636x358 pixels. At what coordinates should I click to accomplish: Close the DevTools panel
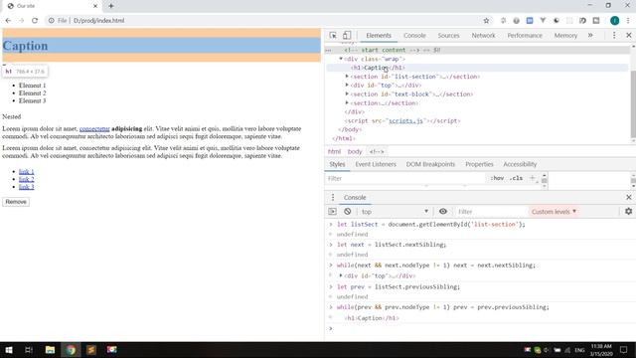click(629, 36)
